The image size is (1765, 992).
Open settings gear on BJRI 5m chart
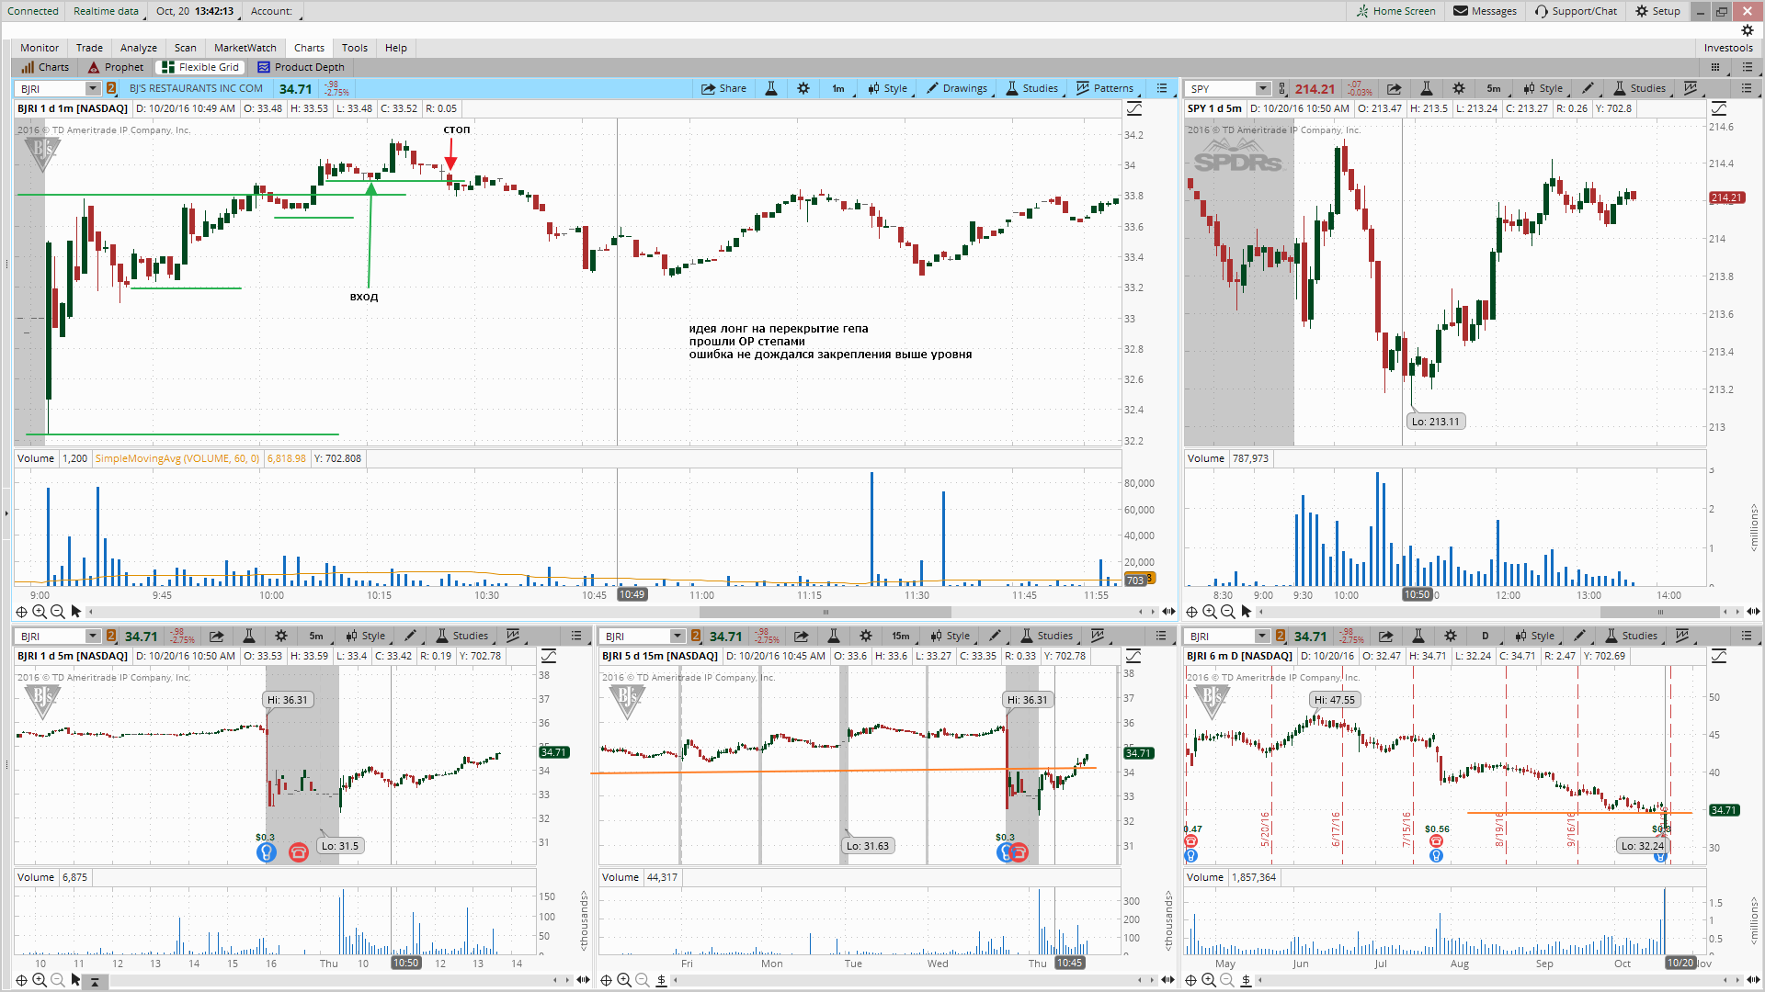click(x=281, y=637)
